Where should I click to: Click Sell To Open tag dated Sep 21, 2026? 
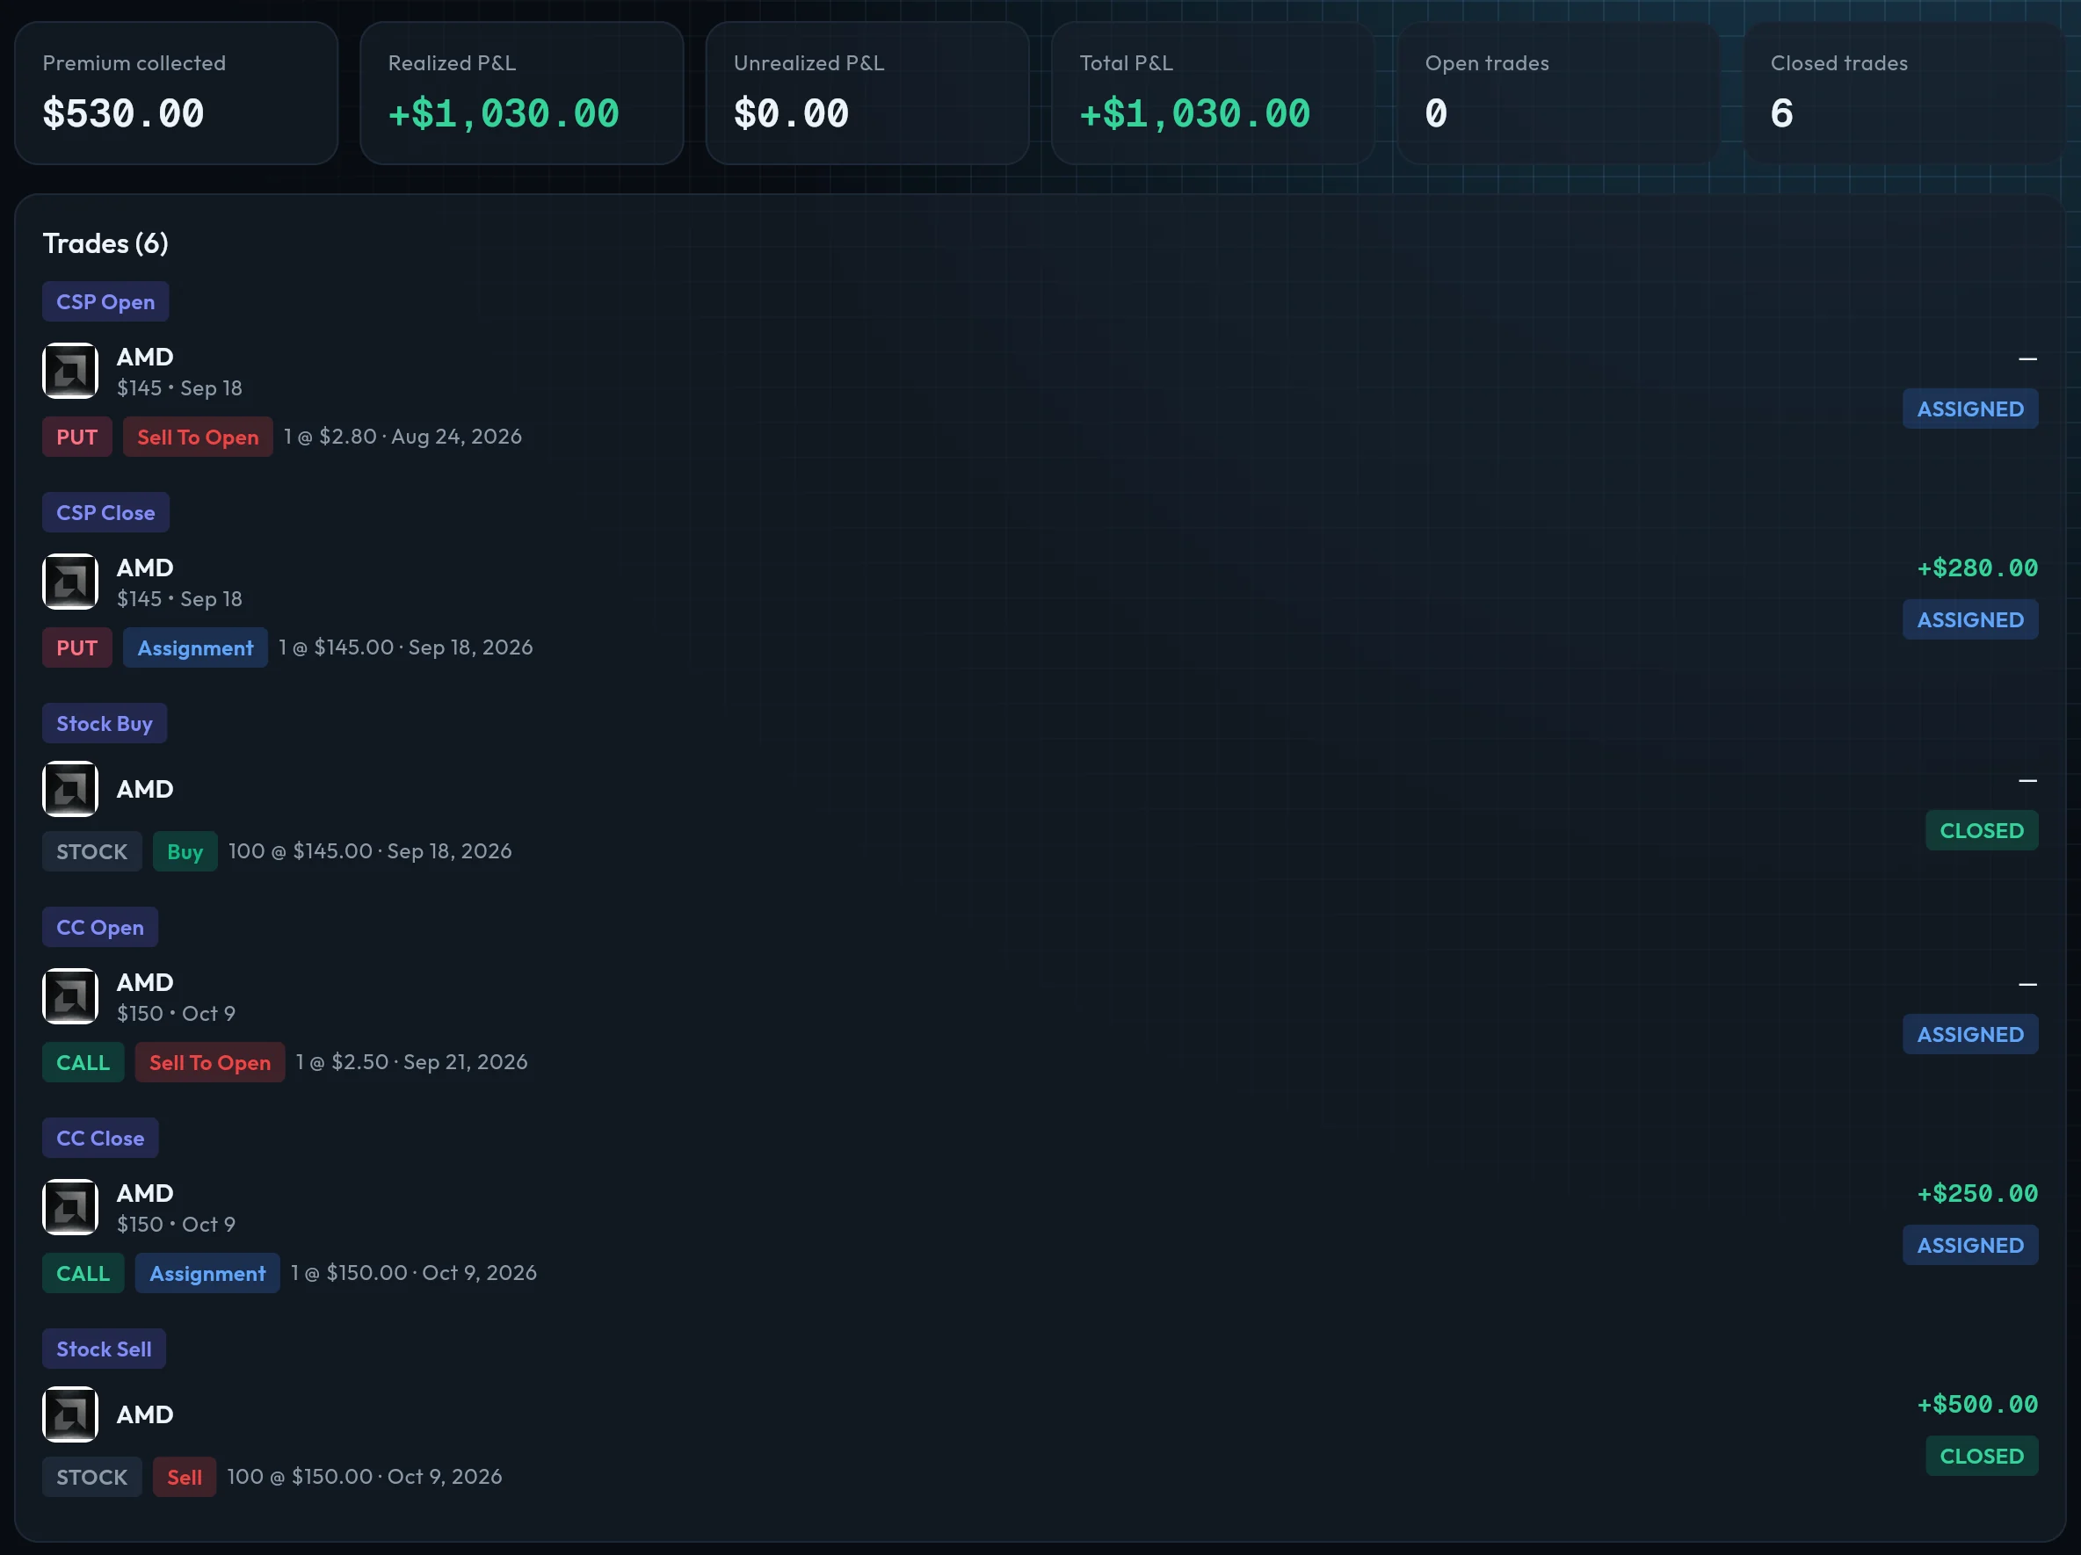[x=210, y=1063]
